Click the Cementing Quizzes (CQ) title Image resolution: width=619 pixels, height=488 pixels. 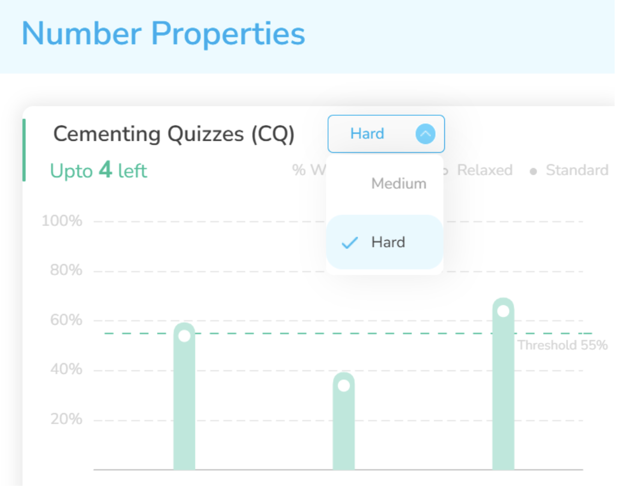174,134
